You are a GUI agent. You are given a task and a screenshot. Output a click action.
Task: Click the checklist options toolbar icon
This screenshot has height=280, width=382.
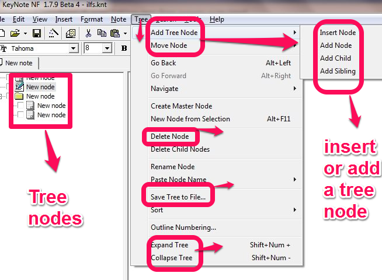[x=71, y=33]
